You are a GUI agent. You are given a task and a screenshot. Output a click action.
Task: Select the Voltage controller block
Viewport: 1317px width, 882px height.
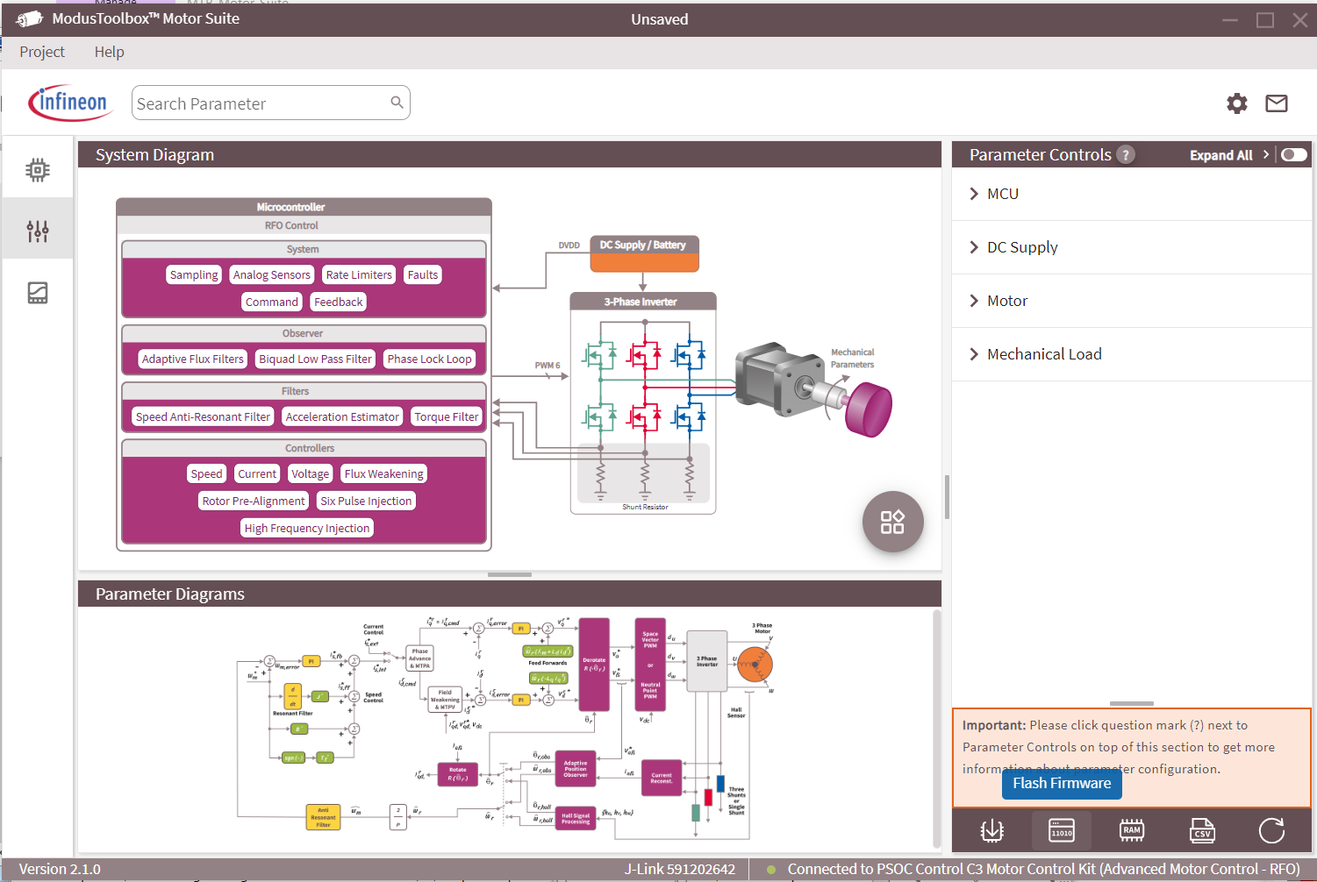[311, 473]
